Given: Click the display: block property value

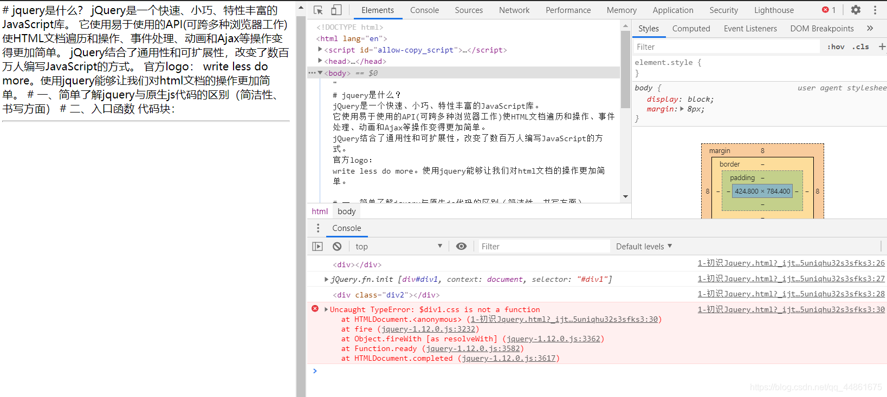Looking at the screenshot, I should point(701,99).
